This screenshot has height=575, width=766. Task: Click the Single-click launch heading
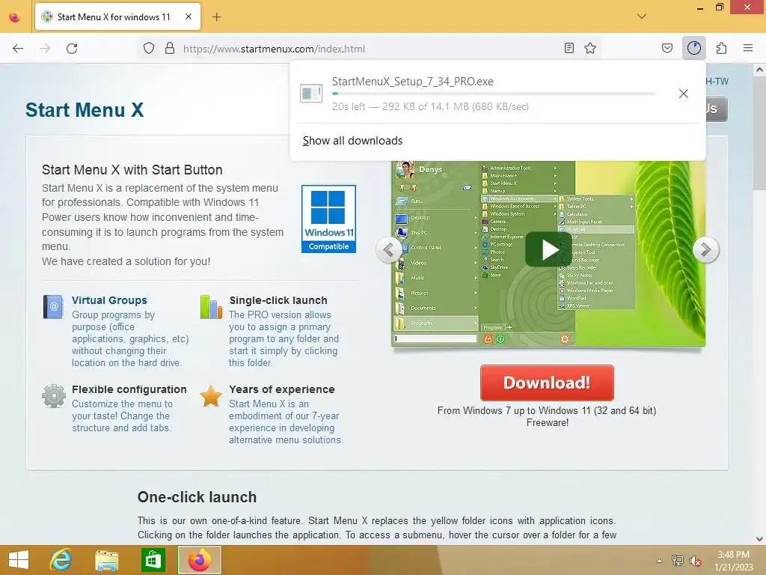(278, 300)
